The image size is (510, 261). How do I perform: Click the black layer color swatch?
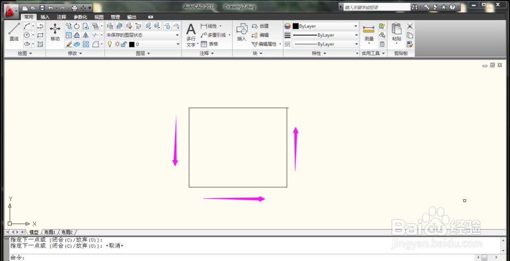pyautogui.click(x=132, y=44)
